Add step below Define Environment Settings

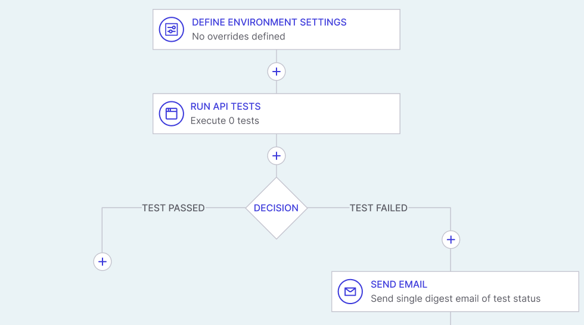click(277, 72)
